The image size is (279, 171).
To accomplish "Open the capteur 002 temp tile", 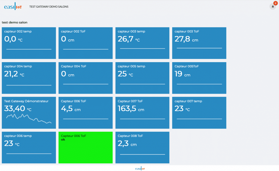I will click(x=29, y=43).
